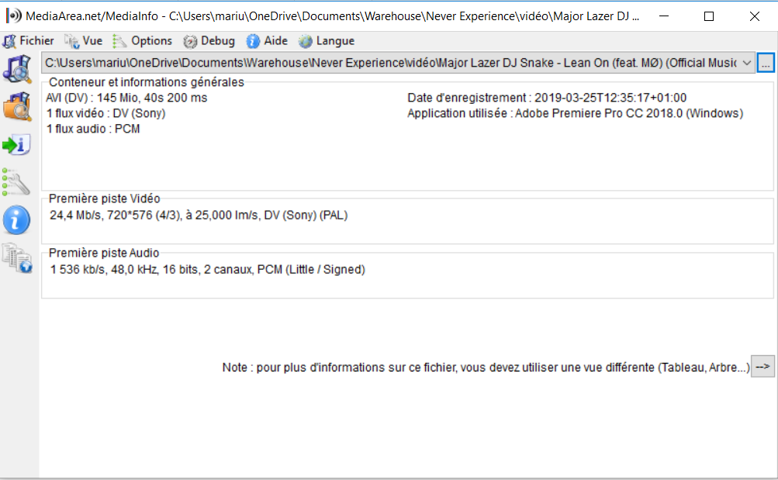This screenshot has height=480, width=778.
Task: Open the Fichier menu
Action: (28, 41)
